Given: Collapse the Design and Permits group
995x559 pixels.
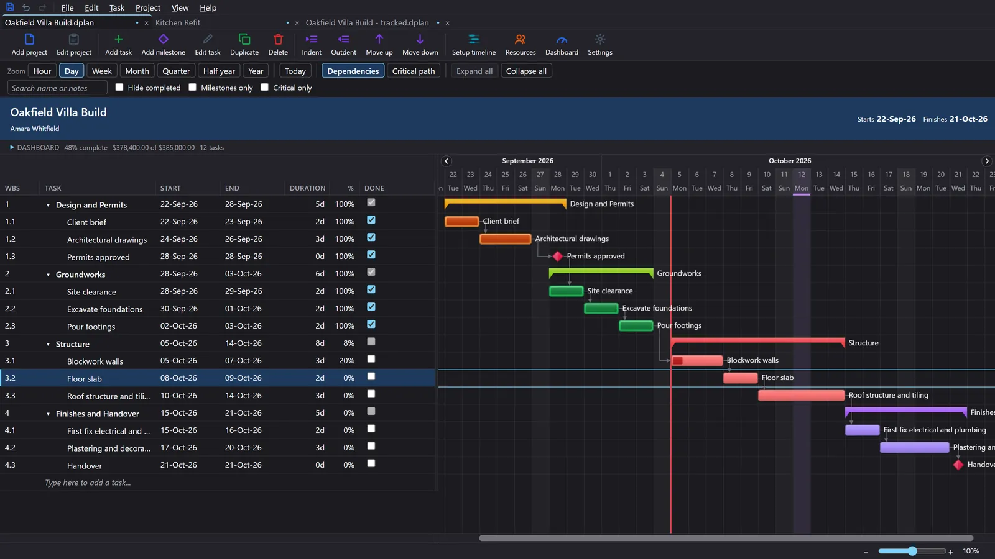Looking at the screenshot, I should [48, 205].
